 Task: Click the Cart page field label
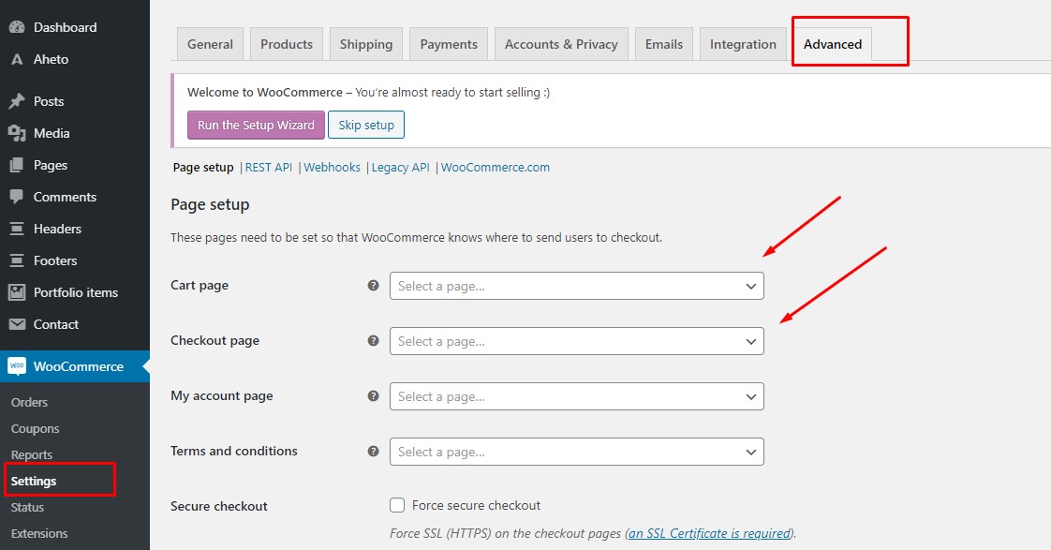[x=200, y=285]
